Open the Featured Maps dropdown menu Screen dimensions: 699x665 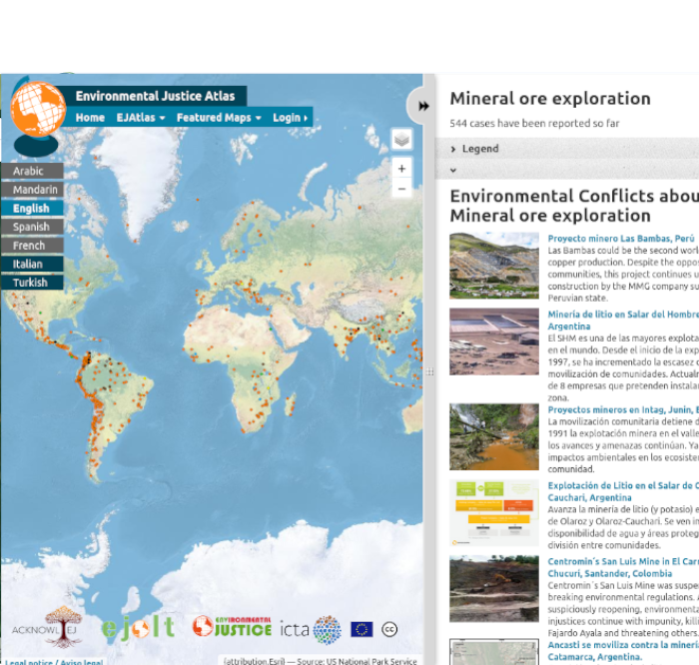[x=219, y=118]
